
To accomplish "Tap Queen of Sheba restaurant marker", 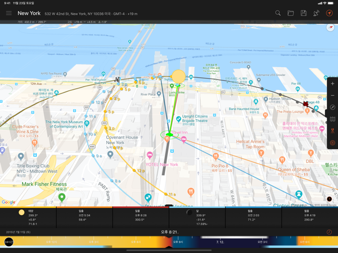I will [x=282, y=160].
